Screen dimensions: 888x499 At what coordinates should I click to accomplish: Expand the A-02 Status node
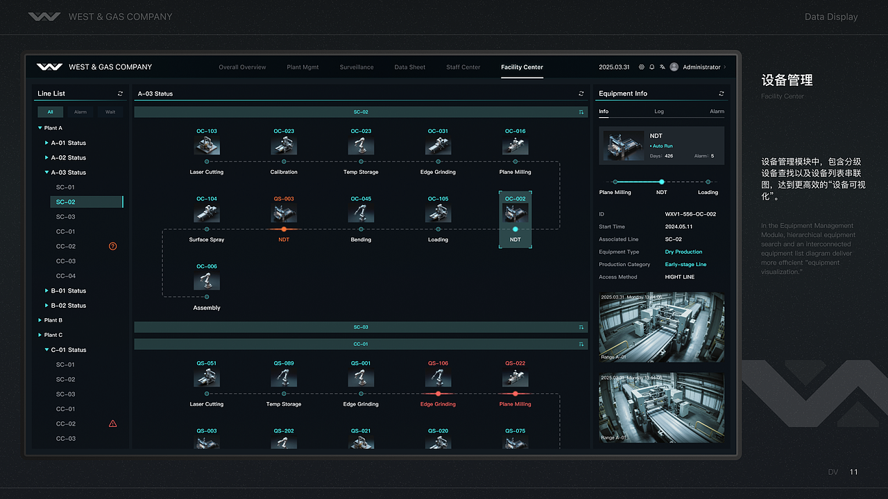click(x=47, y=157)
